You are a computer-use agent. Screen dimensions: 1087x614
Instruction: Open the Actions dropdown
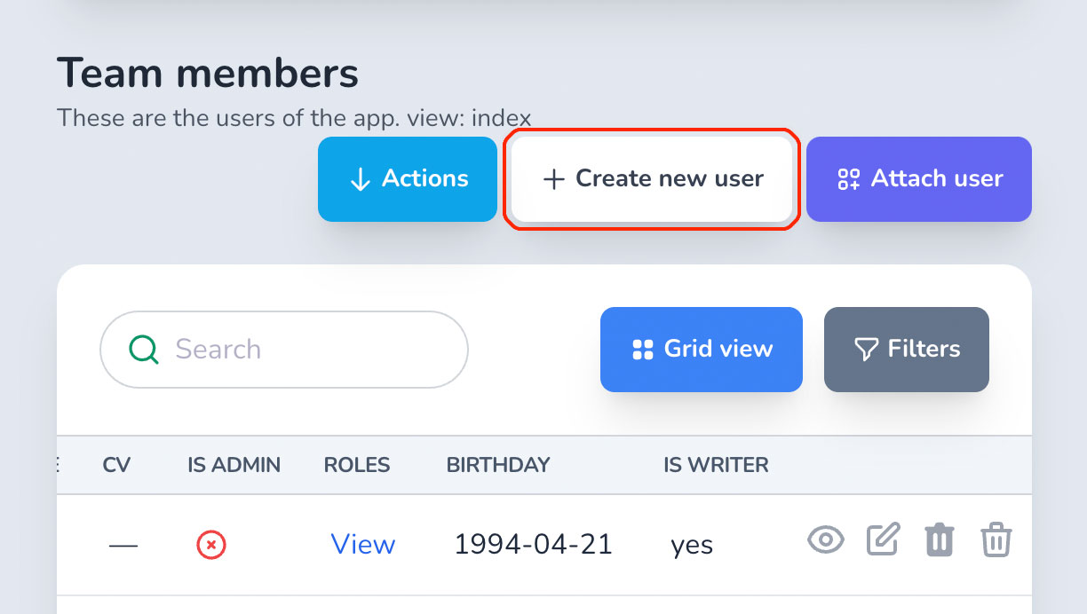(x=408, y=178)
